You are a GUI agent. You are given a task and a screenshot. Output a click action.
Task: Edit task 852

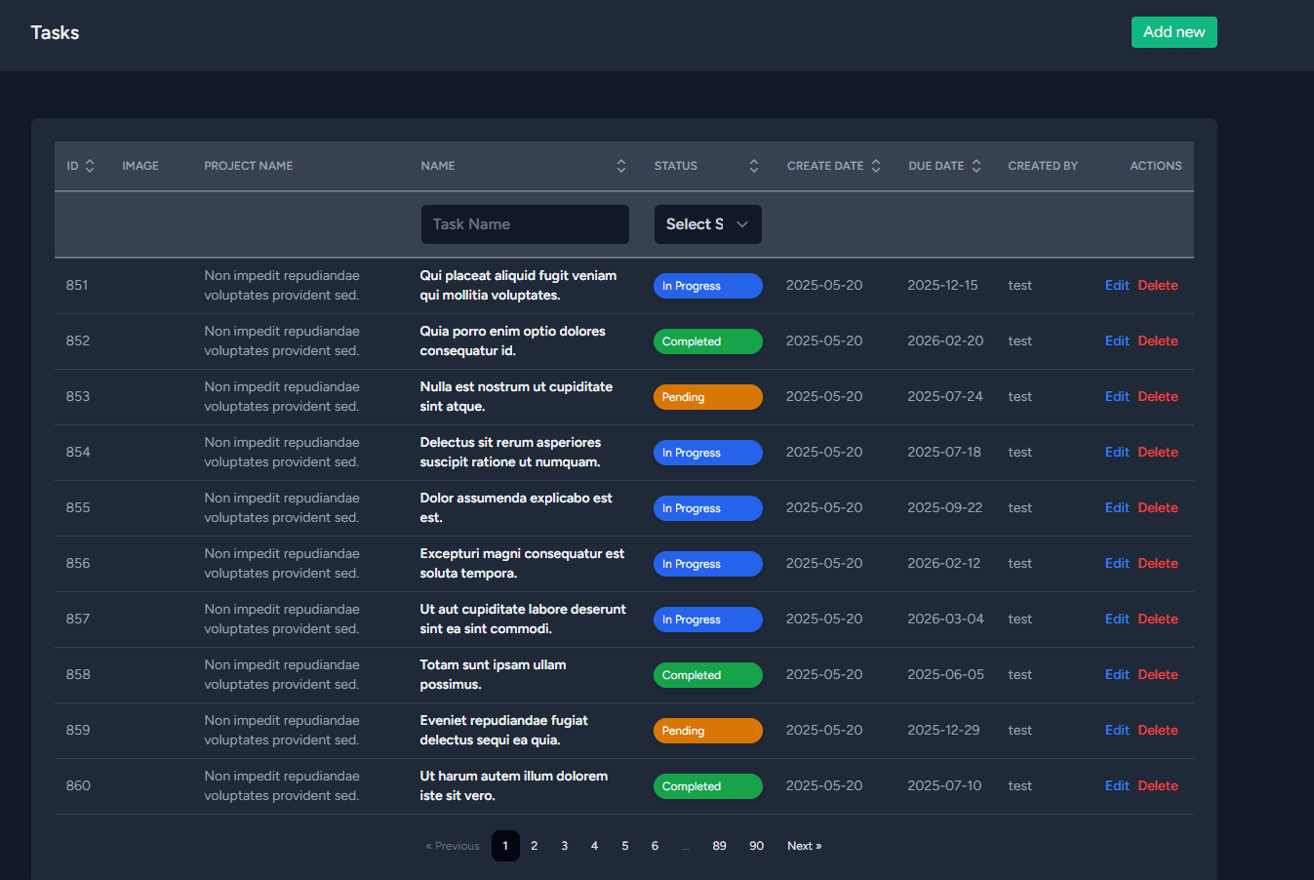click(x=1117, y=340)
